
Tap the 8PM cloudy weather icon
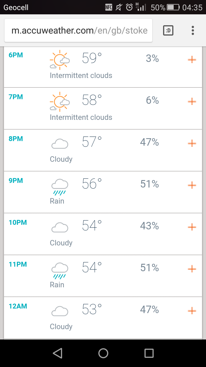point(60,144)
